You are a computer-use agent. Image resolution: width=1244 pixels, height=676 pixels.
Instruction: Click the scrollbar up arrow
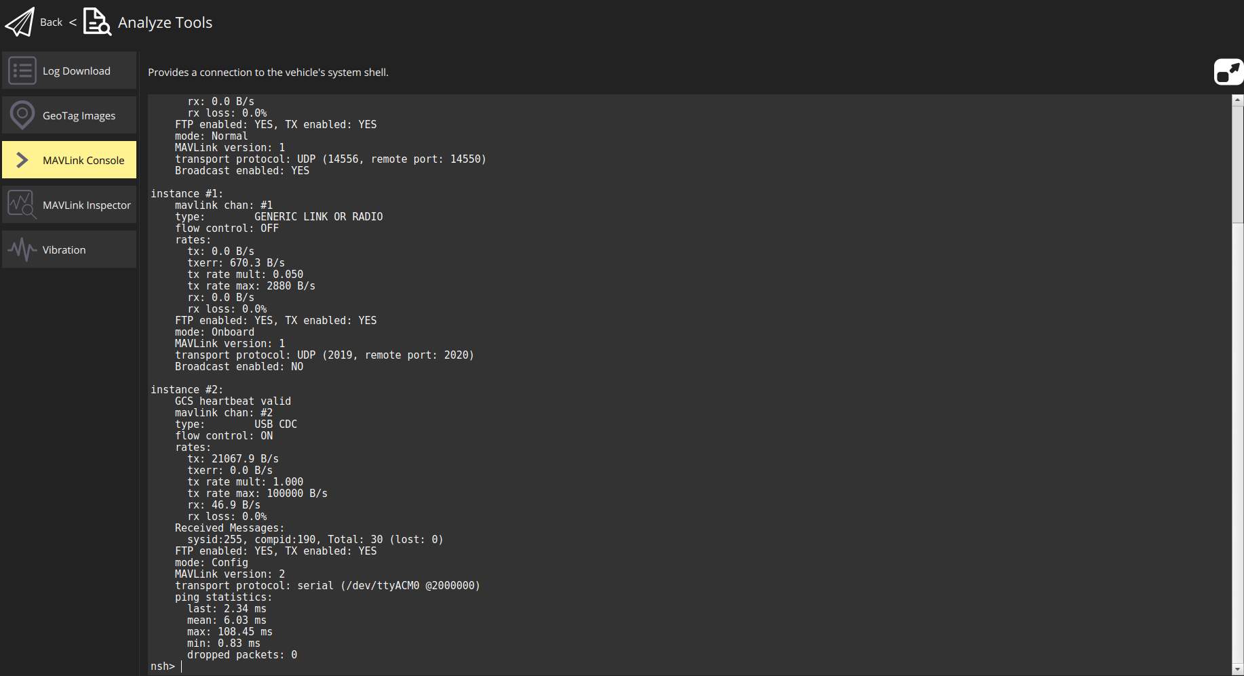click(x=1237, y=99)
